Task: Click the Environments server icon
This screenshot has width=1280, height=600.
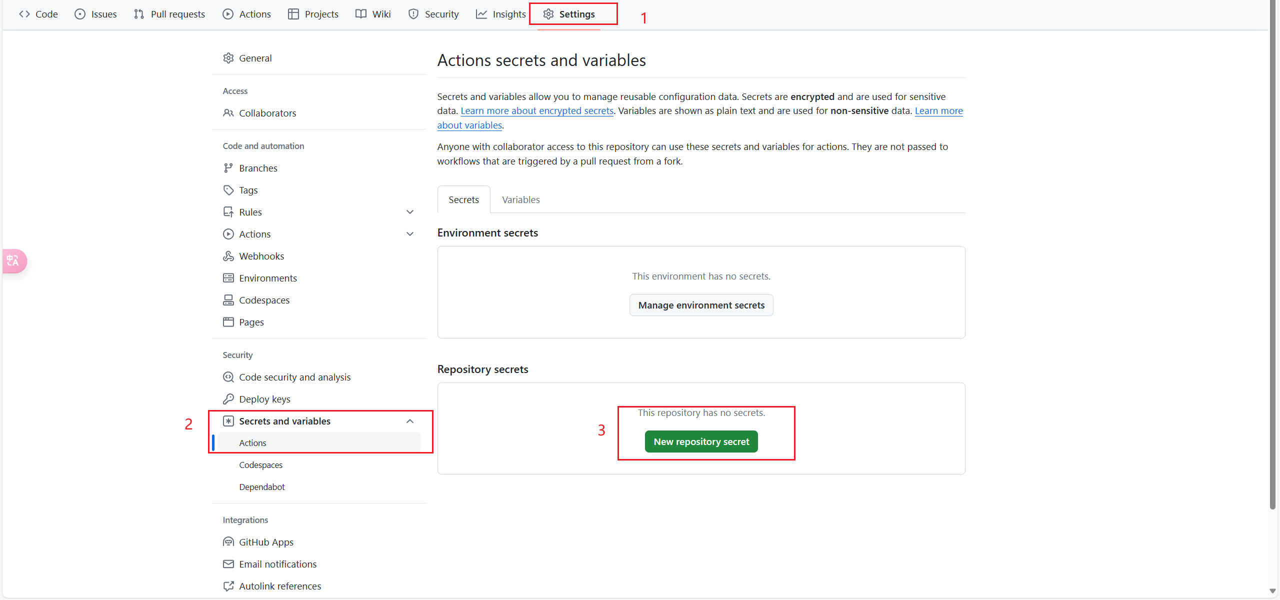Action: [x=228, y=278]
